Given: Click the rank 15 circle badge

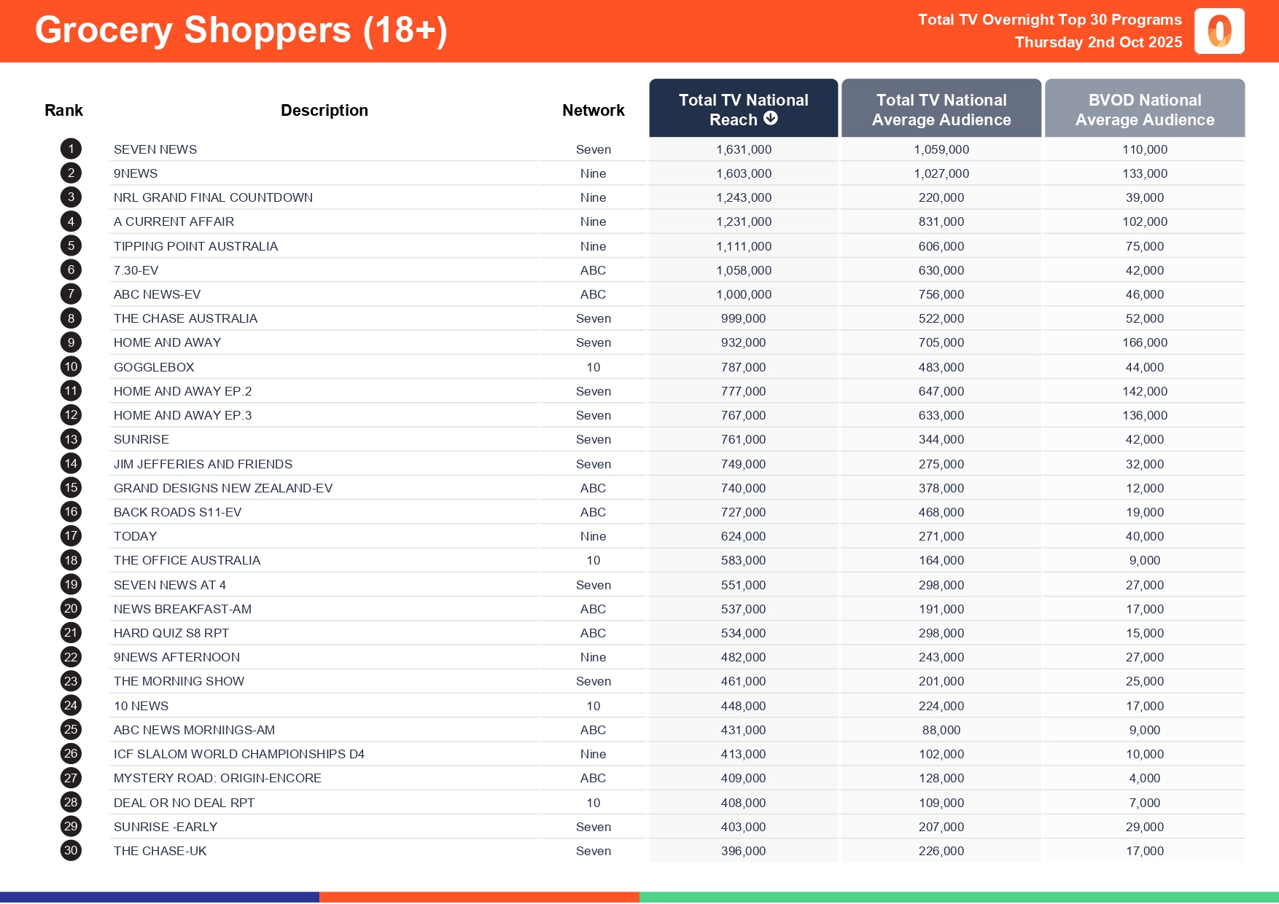Looking at the screenshot, I should tap(71, 488).
